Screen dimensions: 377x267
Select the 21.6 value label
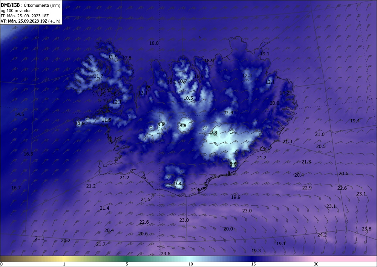(x=320, y=134)
